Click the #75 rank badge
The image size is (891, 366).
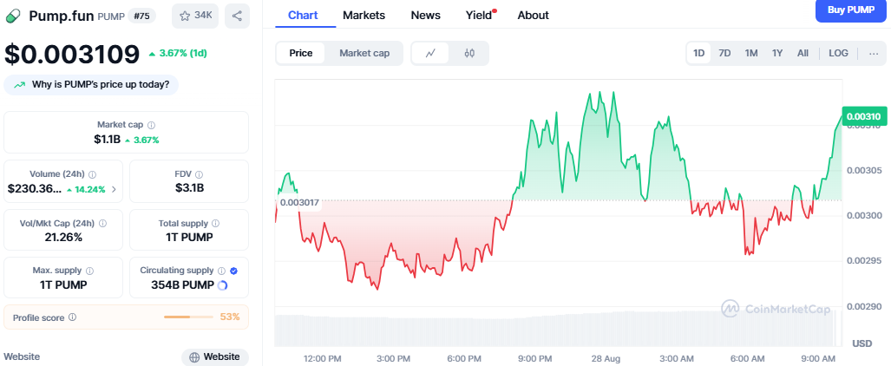point(141,16)
